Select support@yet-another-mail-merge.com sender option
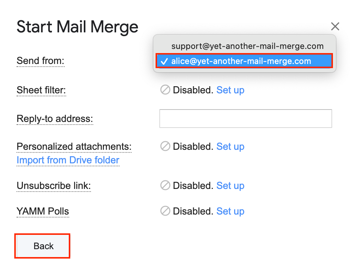Screen dimensions: 363x274 click(247, 46)
